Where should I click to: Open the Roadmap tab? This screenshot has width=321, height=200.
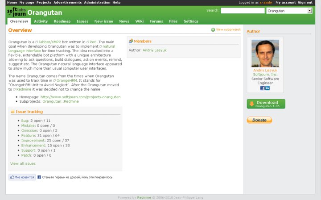[x=62, y=21]
